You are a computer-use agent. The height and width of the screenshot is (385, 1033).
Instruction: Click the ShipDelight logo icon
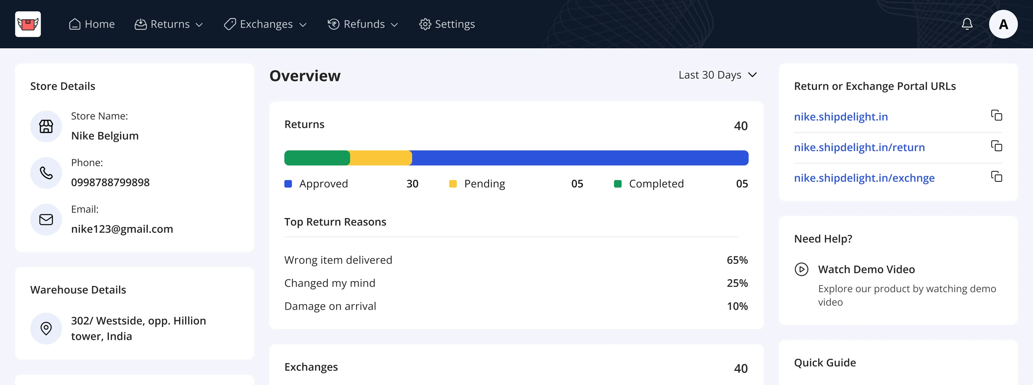(28, 24)
